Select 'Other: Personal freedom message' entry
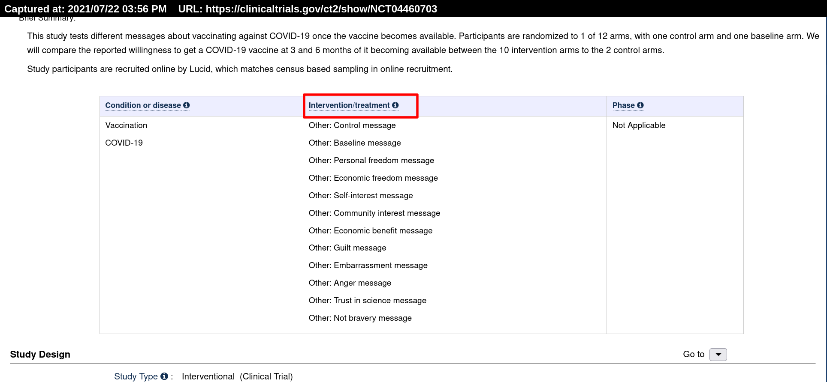The width and height of the screenshot is (827, 382). point(371,161)
